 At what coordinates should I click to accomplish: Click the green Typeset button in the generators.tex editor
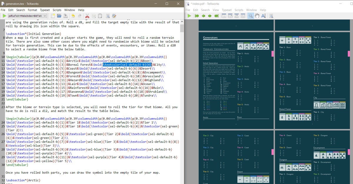coord(4,16)
